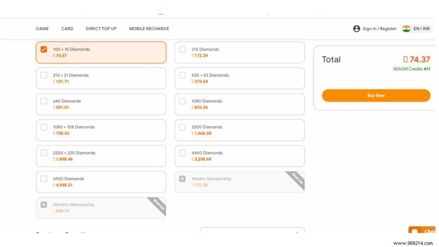Go to DIRECT TOP UP menu

[x=101, y=29]
